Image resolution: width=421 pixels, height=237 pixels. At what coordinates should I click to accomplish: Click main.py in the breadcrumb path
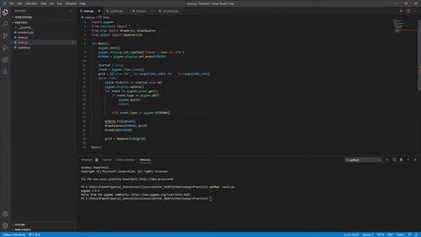click(x=89, y=18)
